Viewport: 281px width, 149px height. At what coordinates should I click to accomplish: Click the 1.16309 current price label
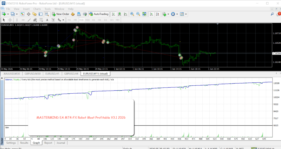(x=277, y=53)
